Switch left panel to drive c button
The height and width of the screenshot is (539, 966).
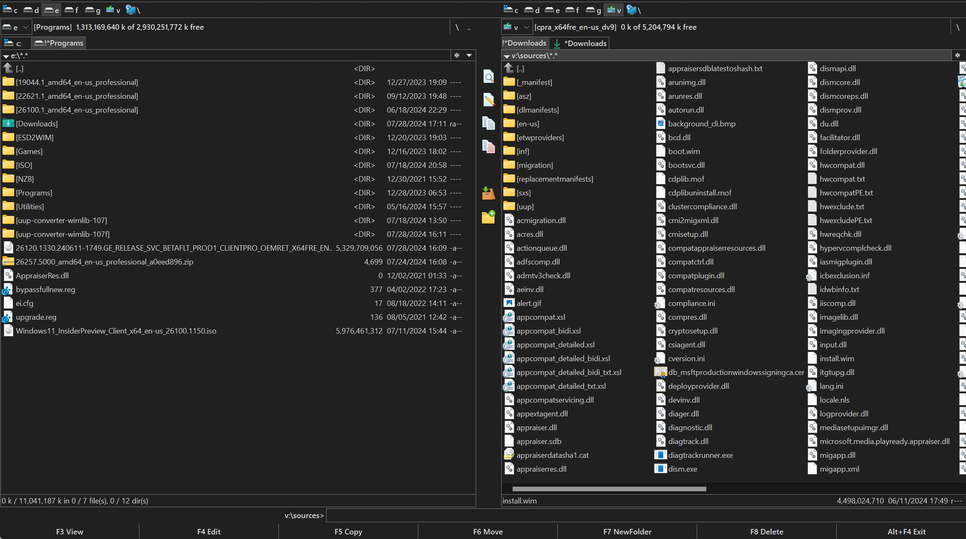10,10
